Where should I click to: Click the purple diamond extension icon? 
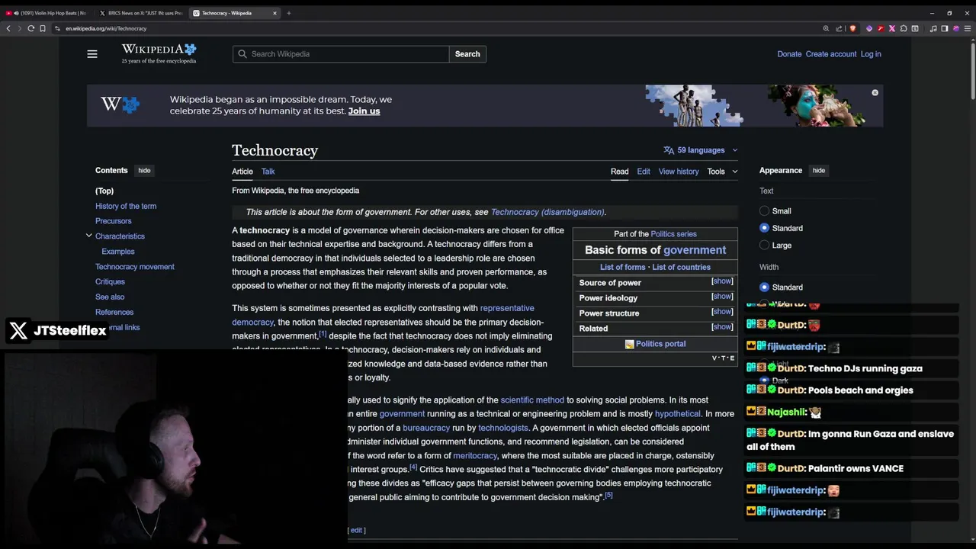[868, 28]
